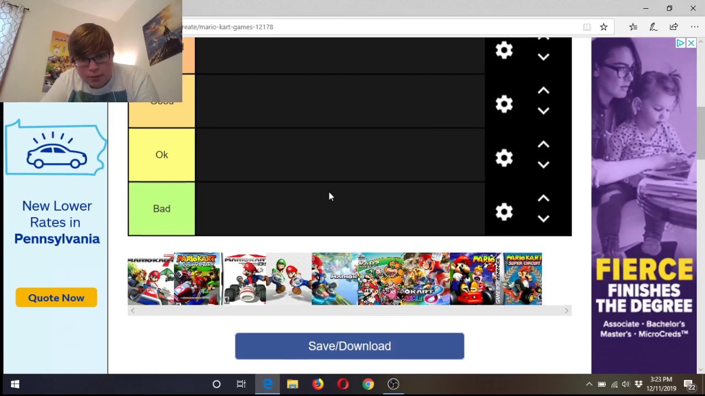
Task: Launch Opera from taskbar
Action: 343,384
